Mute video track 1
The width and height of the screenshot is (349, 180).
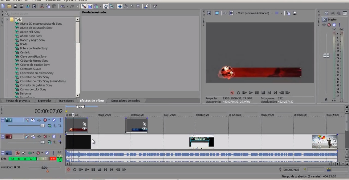click(54, 120)
